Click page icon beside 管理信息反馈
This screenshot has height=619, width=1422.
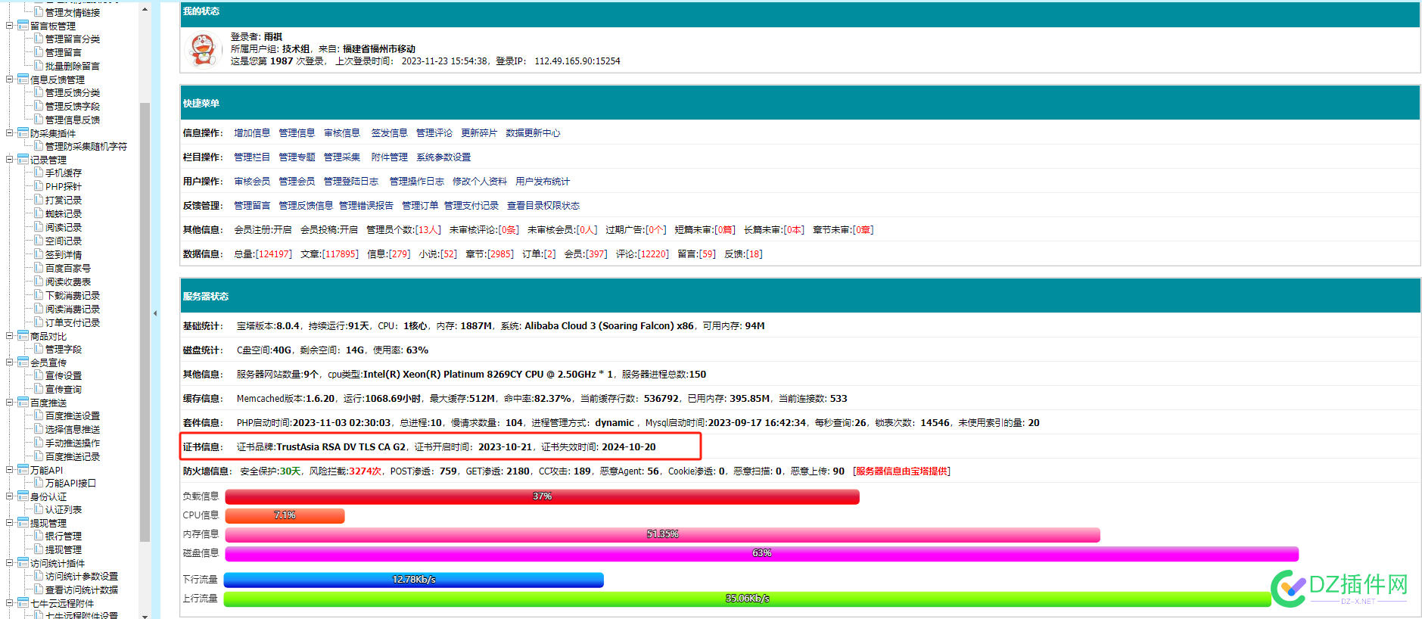pos(39,120)
